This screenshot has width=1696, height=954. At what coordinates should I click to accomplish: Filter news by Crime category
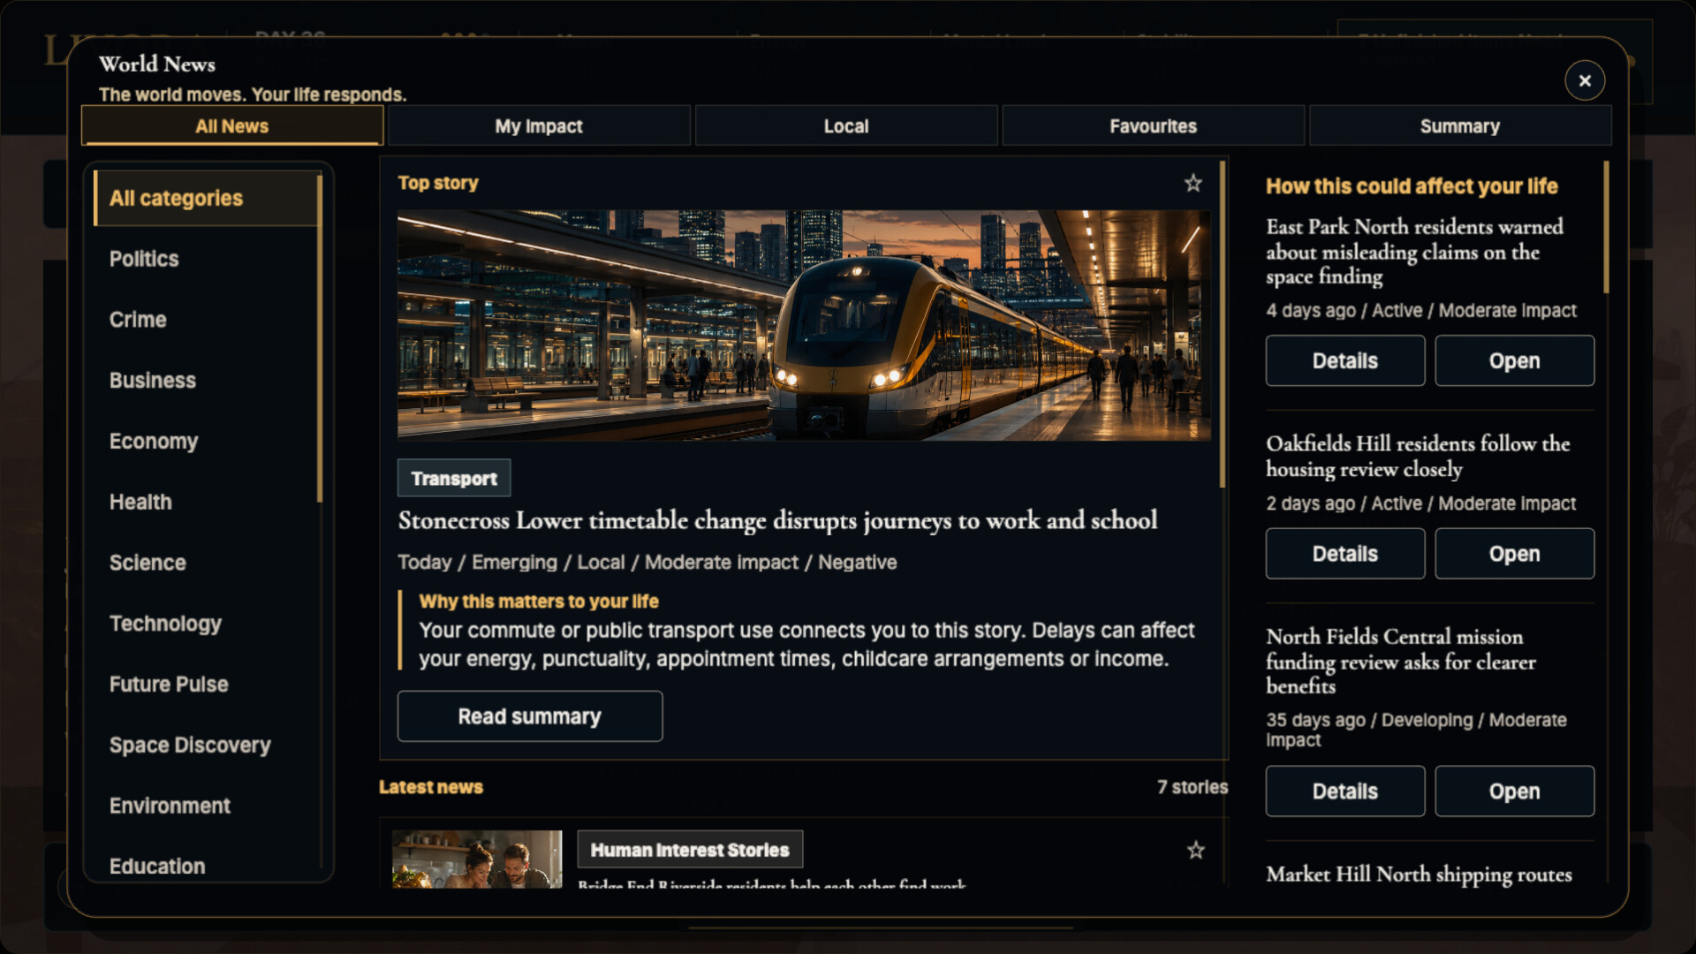coord(206,320)
